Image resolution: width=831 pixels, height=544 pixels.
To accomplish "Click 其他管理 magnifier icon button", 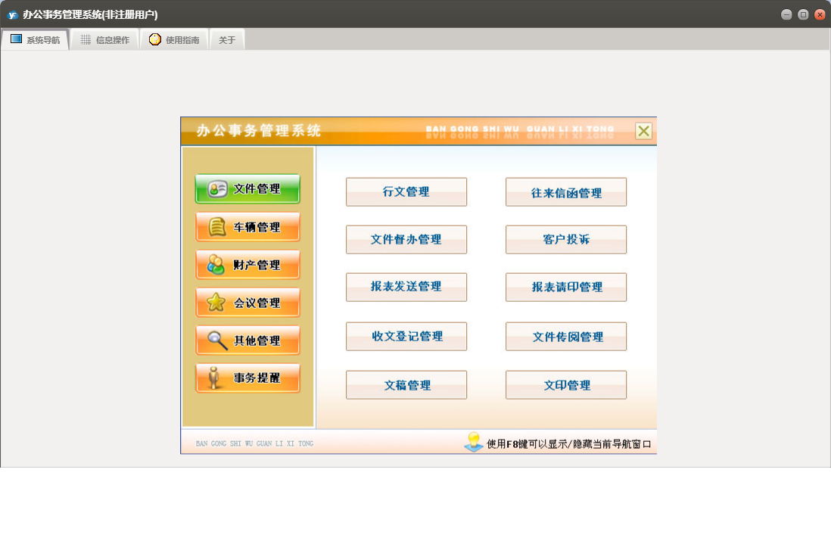I will (247, 340).
